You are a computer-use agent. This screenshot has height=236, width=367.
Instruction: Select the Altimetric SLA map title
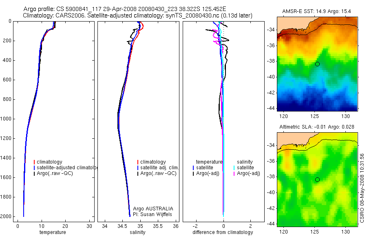tap(317, 127)
